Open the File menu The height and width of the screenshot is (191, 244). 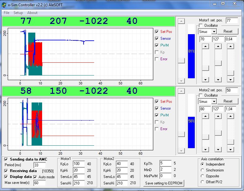coord(7,13)
